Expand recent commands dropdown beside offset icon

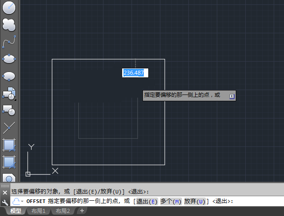22,201
